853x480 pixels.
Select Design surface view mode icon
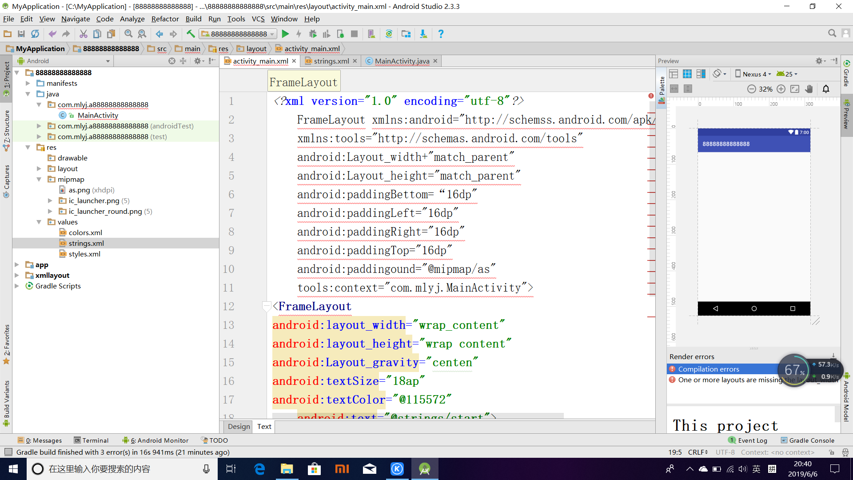[x=674, y=74]
